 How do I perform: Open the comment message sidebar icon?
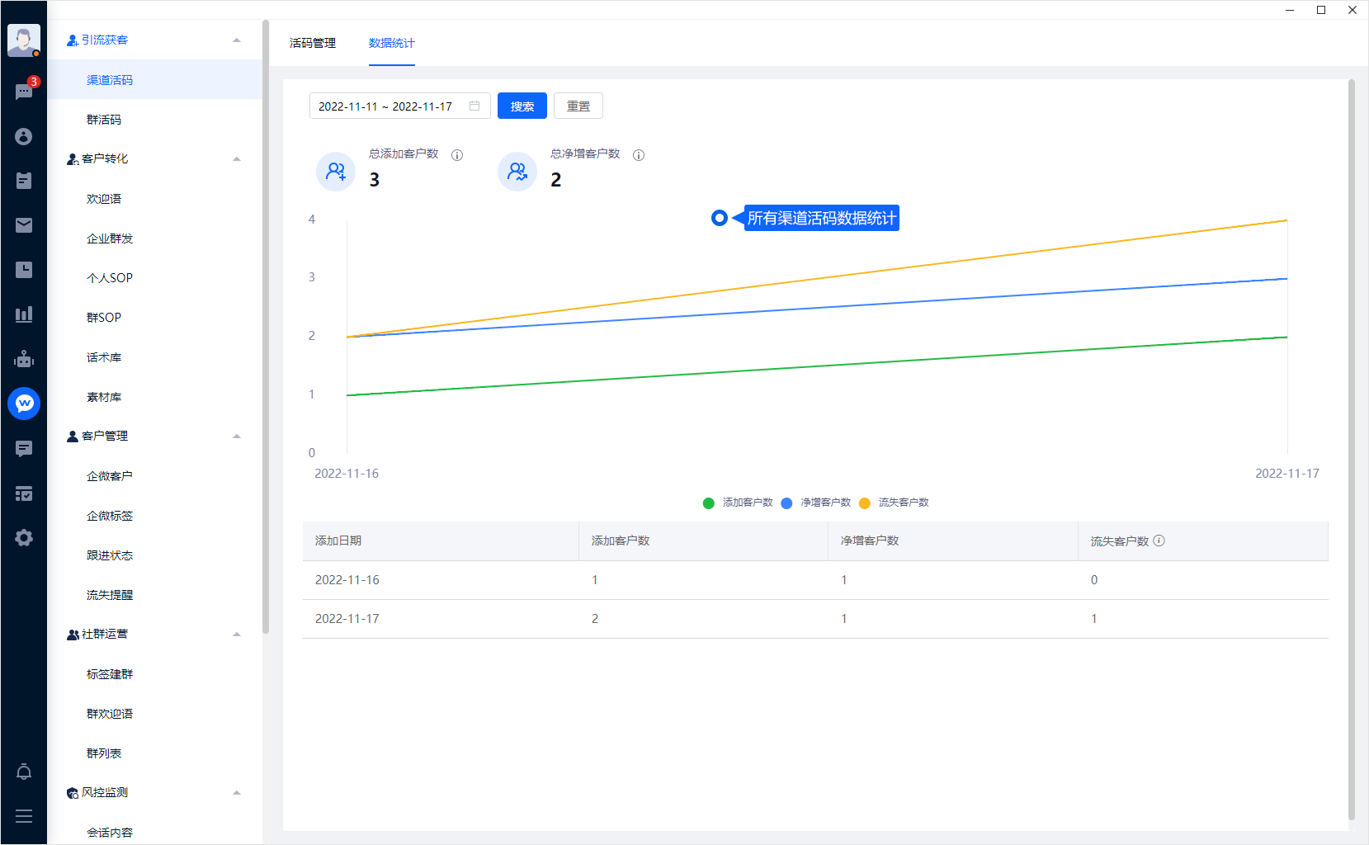tap(24, 448)
